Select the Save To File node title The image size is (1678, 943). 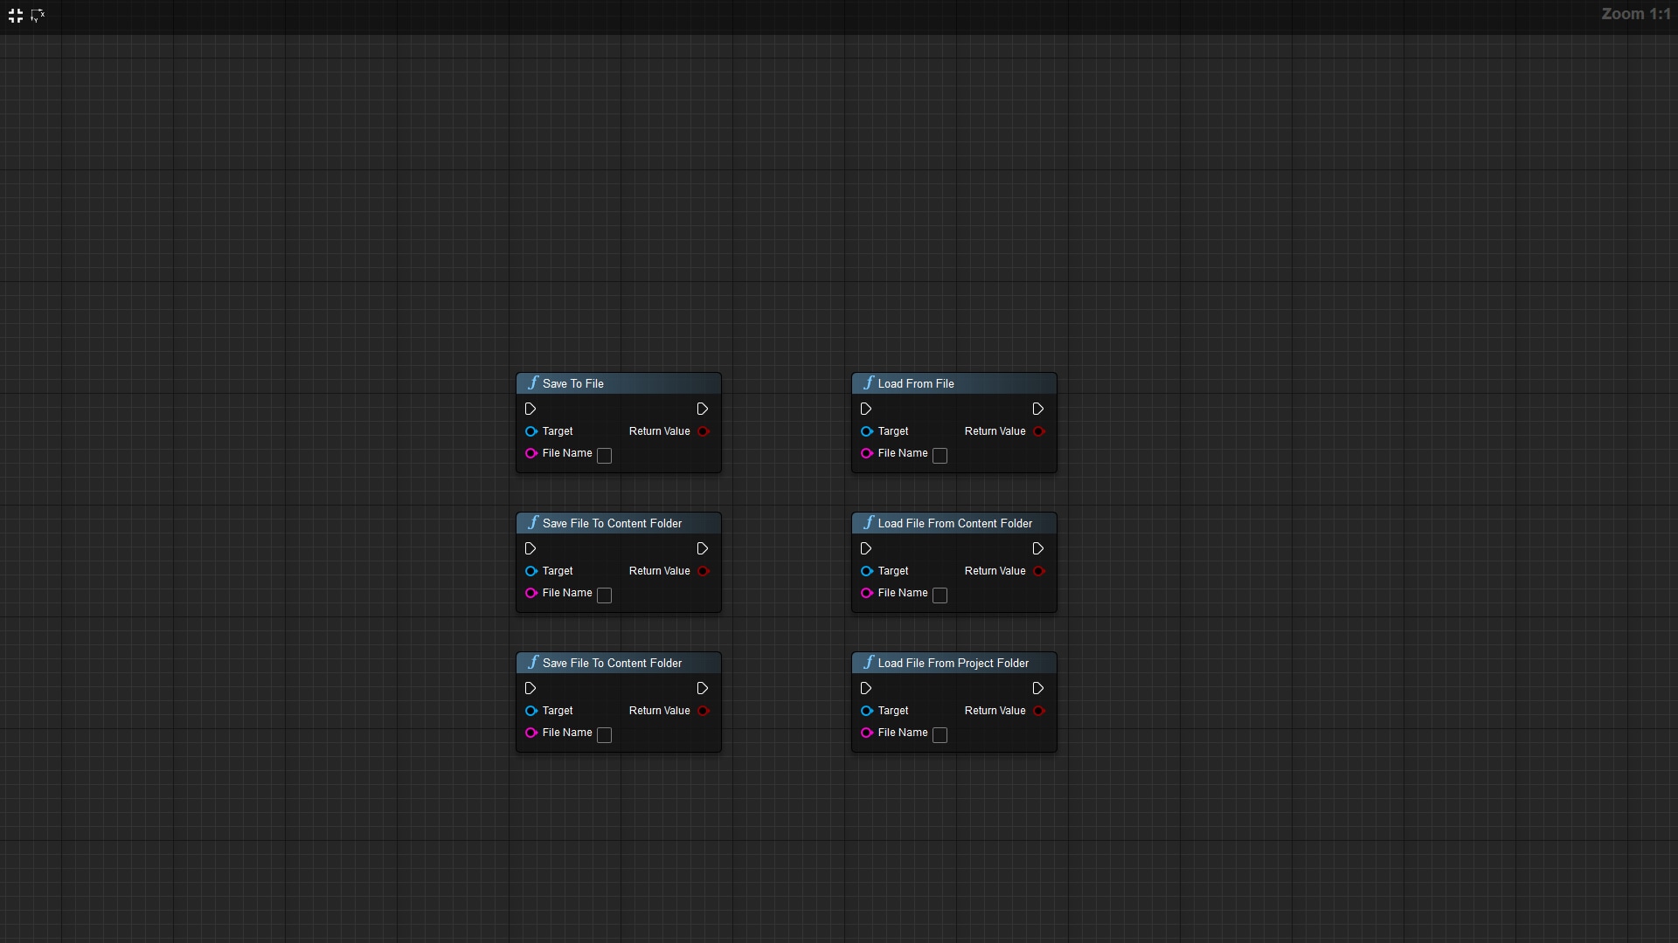572,383
